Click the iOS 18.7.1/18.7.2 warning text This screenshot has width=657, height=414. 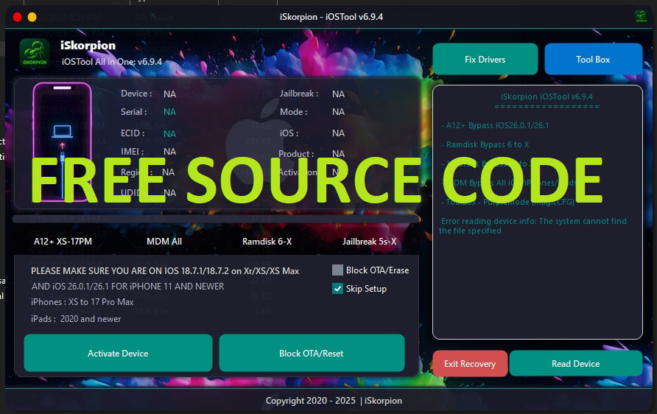point(165,270)
